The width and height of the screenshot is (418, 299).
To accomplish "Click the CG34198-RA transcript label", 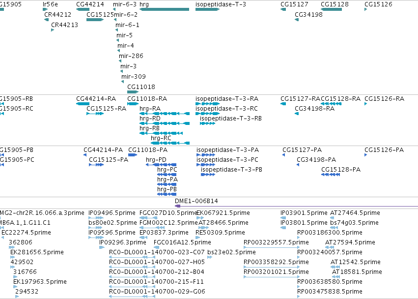I will [x=314, y=108].
